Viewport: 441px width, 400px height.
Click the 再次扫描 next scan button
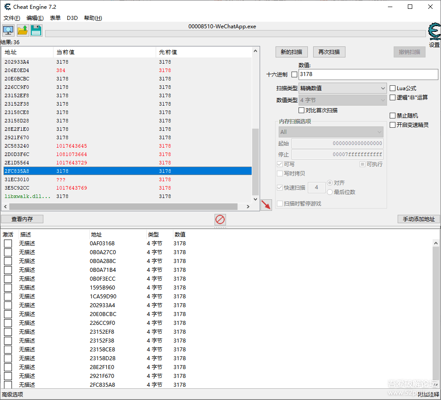pos(329,52)
